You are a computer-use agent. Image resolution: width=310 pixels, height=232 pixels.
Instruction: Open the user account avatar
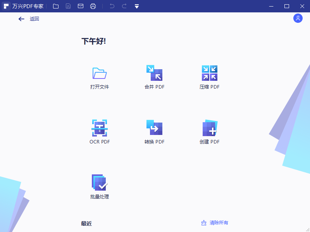[298, 18]
